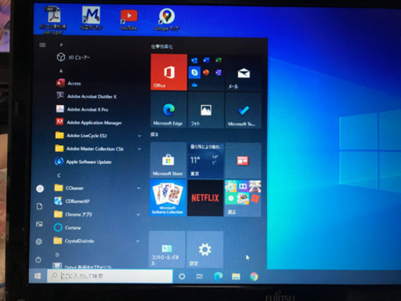401x301 pixels.
Task: Click the tile group heading above the Microsoft Store tile
Action: (154, 134)
